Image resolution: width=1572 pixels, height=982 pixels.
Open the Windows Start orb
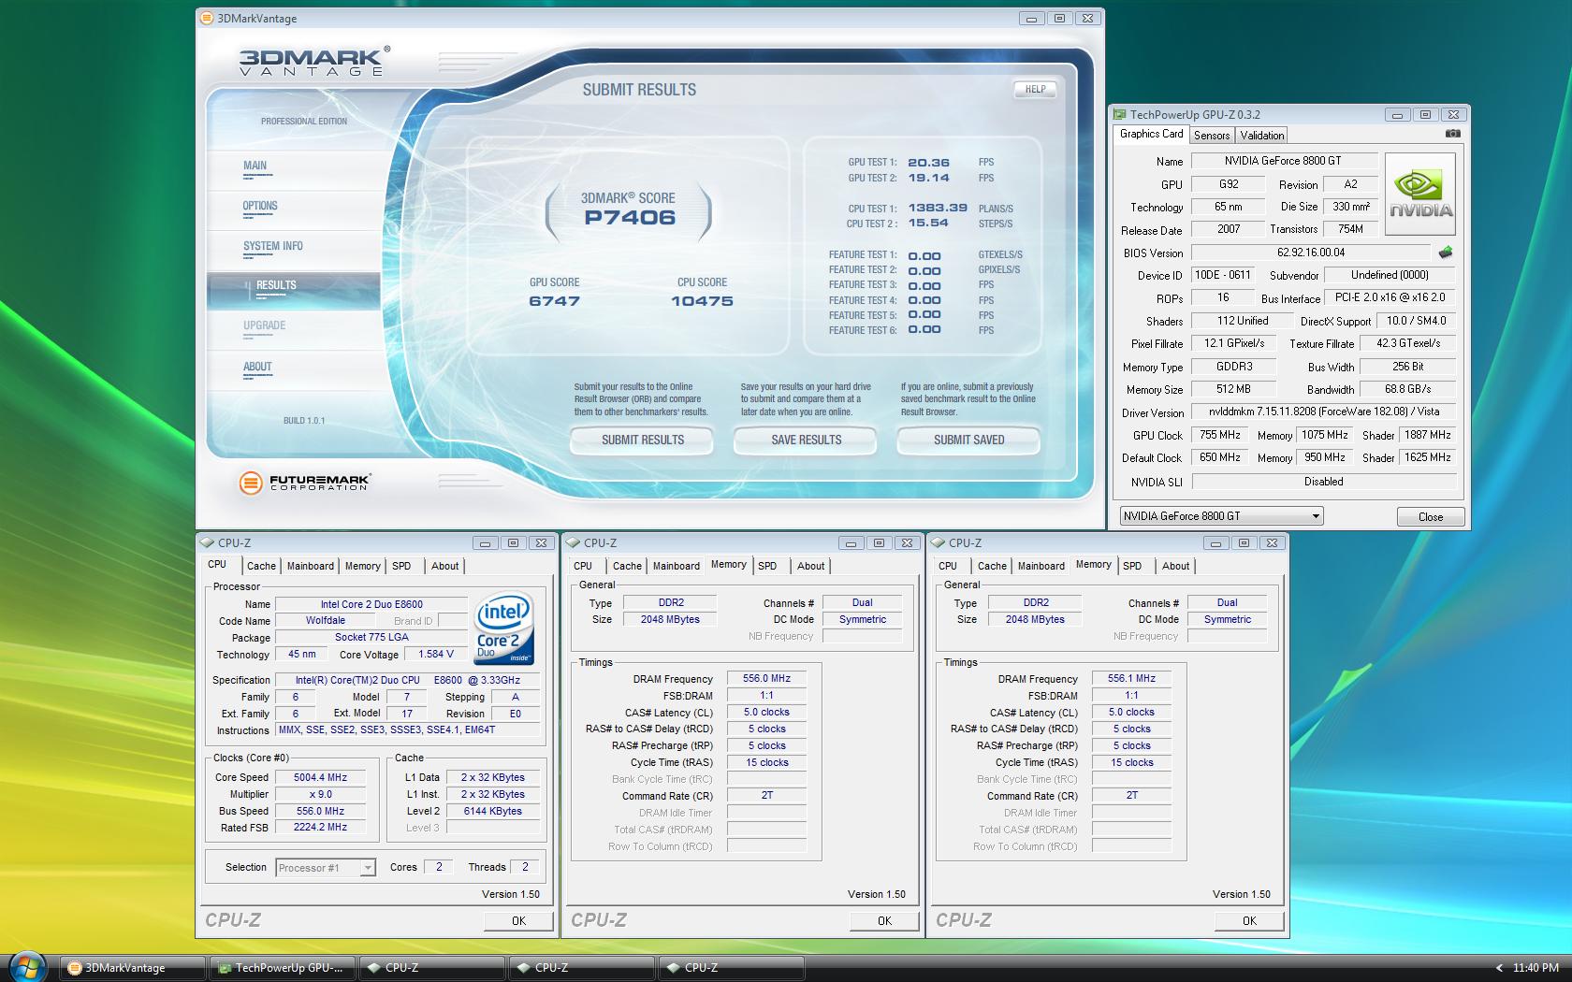28,967
